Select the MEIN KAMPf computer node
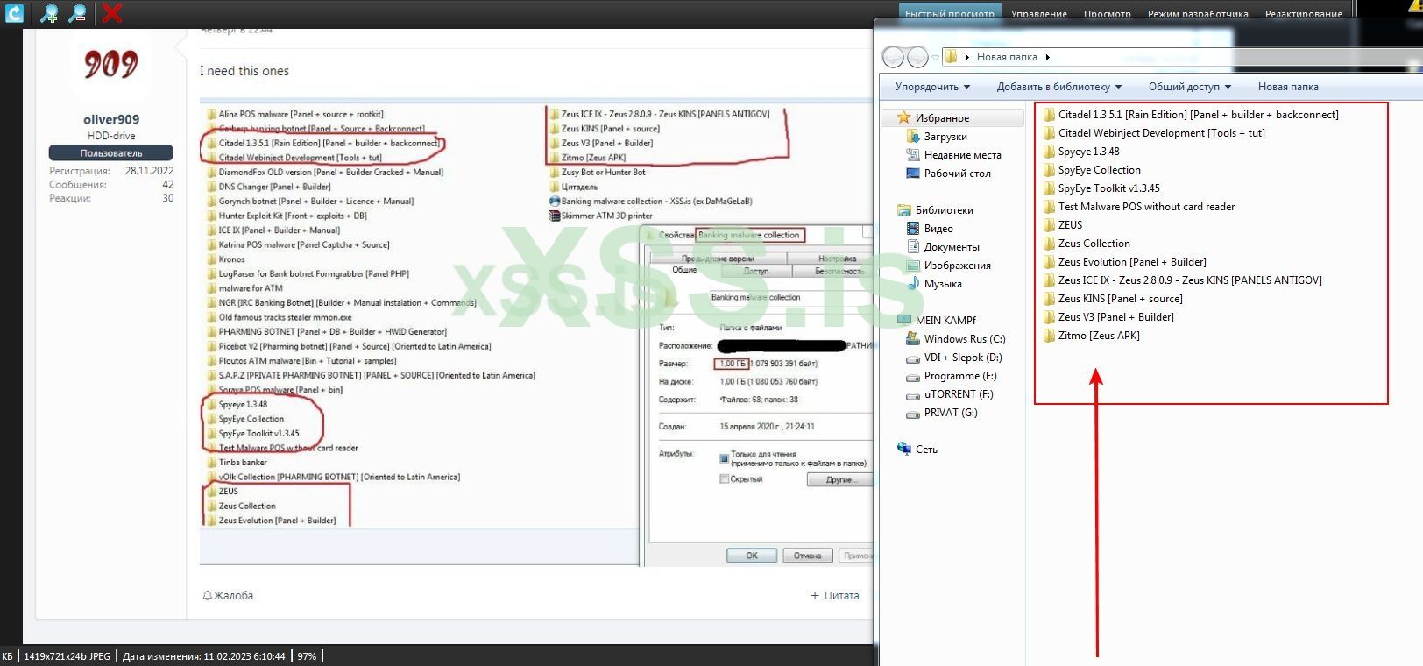This screenshot has width=1423, height=666. coord(936,320)
